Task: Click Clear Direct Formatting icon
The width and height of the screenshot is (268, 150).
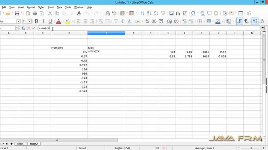Action: pyautogui.click(x=79, y=13)
